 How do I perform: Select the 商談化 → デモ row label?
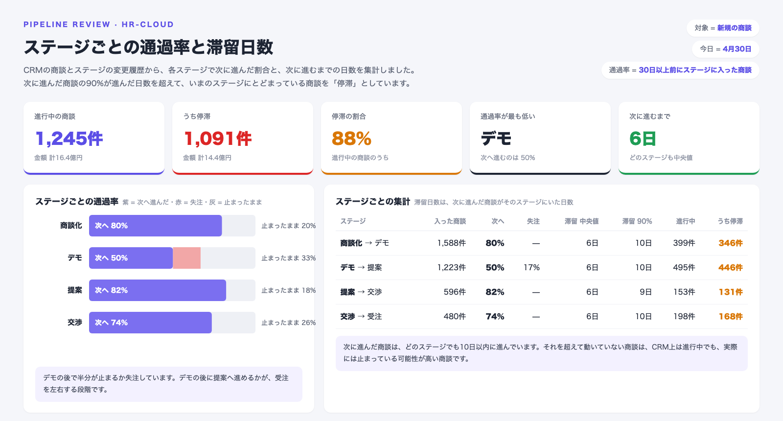pos(365,243)
